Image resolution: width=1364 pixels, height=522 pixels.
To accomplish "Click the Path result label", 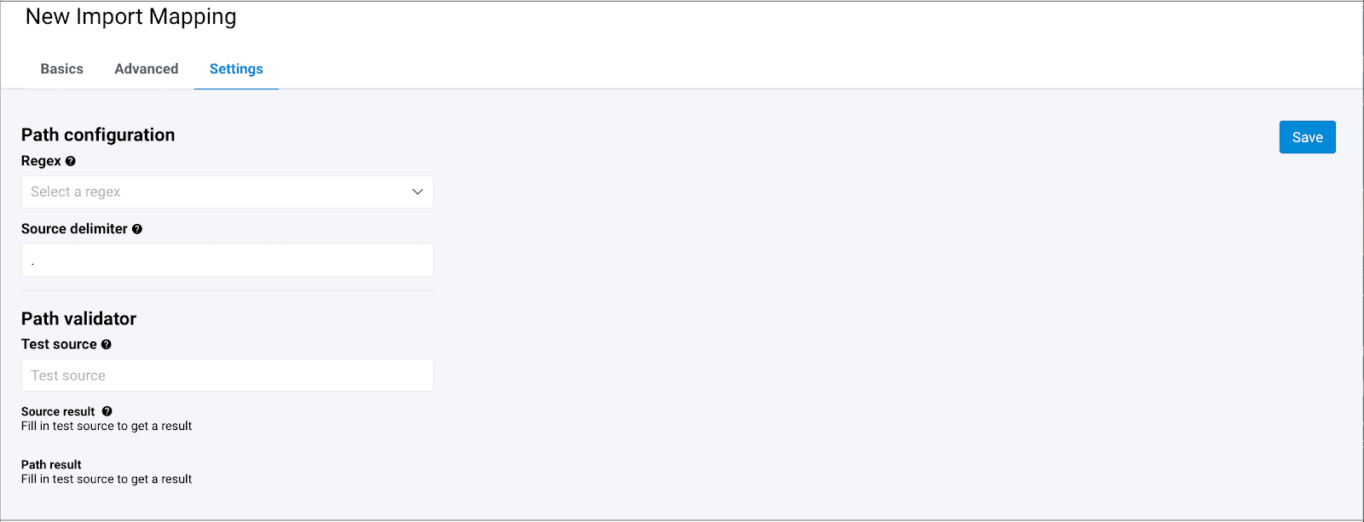I will pyautogui.click(x=51, y=464).
